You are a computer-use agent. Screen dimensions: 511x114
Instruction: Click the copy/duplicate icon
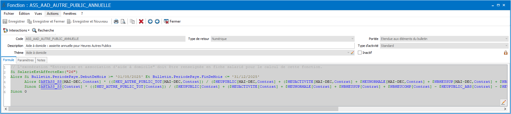click(x=132, y=21)
